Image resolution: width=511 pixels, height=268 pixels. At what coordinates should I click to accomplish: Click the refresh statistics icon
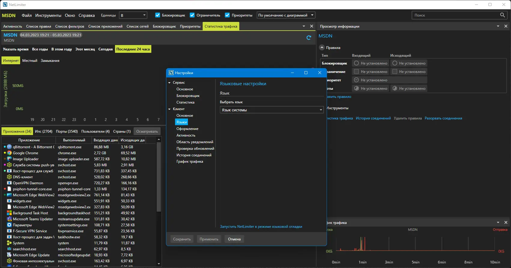(309, 38)
